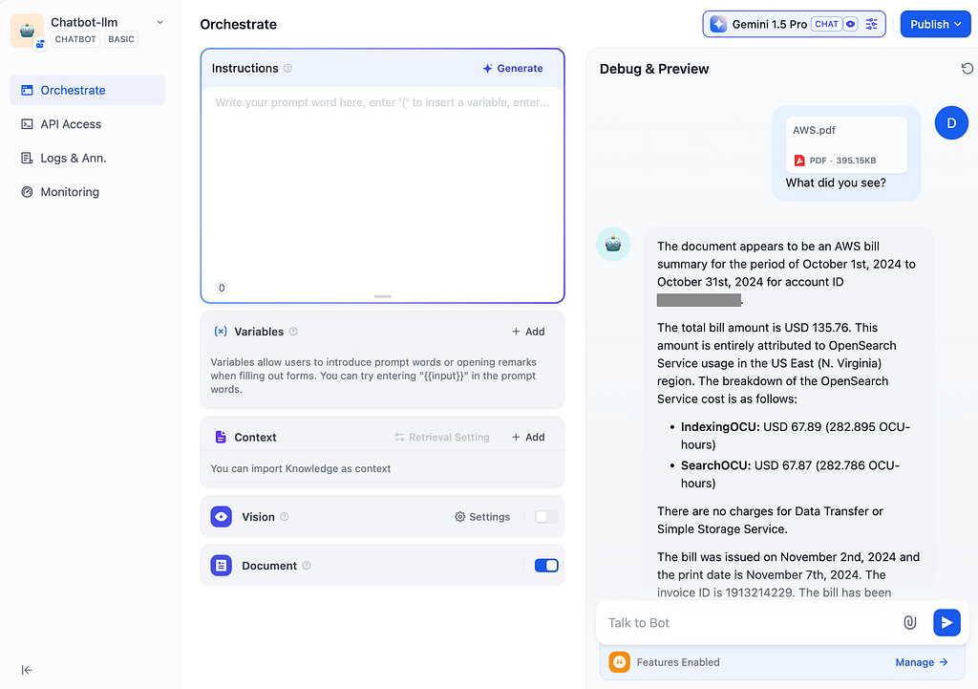Expand the Chatbot-llm app name chevron
Screen dimensions: 978x689
(x=159, y=22)
